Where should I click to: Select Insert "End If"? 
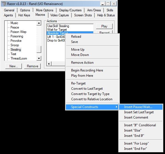[141, 135]
